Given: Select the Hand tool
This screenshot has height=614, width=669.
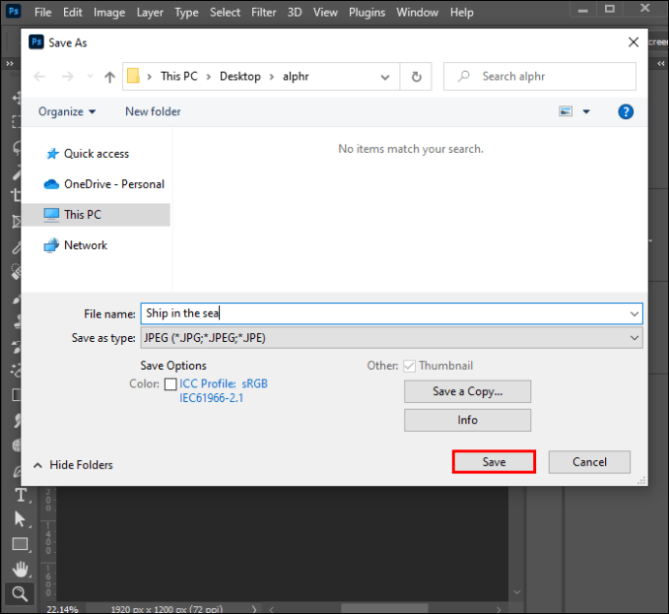Looking at the screenshot, I should click(x=20, y=568).
